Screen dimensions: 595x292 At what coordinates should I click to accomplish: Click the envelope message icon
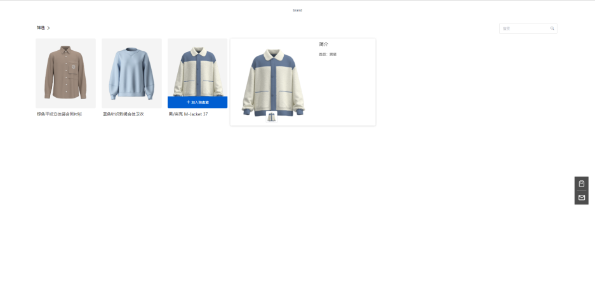point(581,197)
